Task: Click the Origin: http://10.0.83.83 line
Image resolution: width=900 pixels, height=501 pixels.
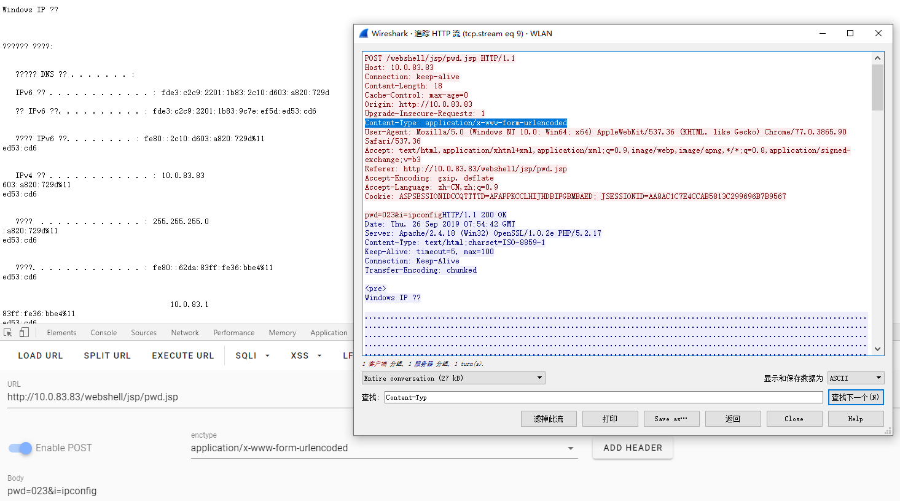Action: [418, 104]
